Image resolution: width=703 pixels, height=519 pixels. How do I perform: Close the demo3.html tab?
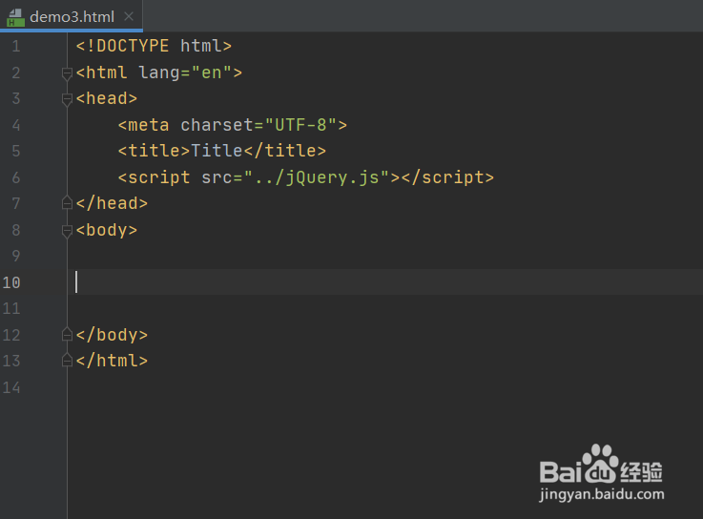pyautogui.click(x=129, y=16)
